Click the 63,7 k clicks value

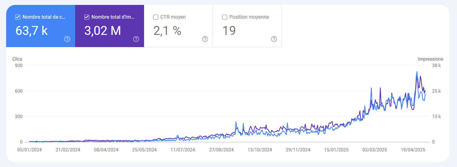click(x=32, y=31)
